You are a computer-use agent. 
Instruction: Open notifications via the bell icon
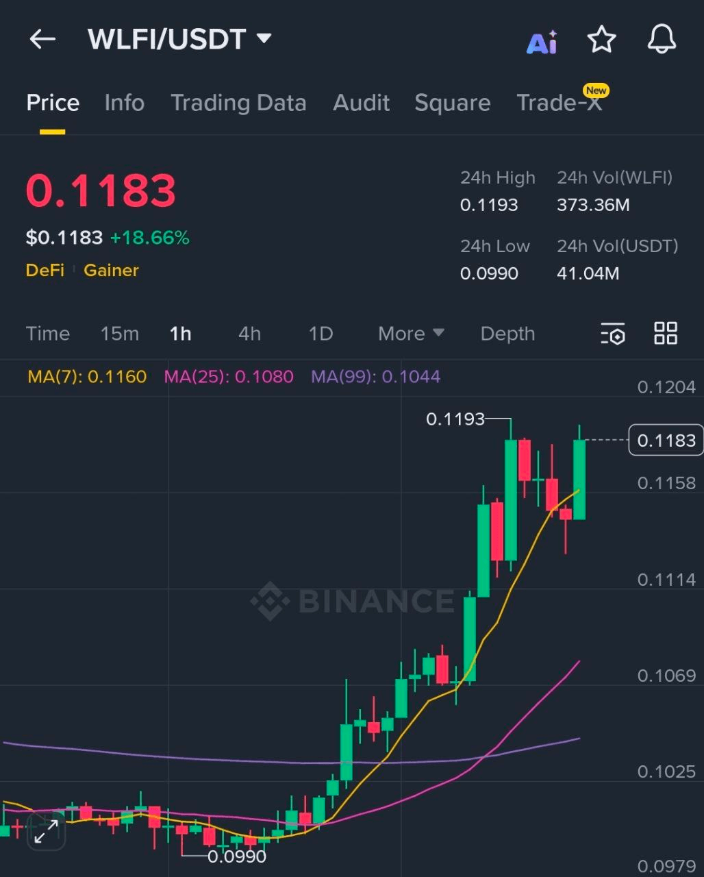click(x=661, y=40)
